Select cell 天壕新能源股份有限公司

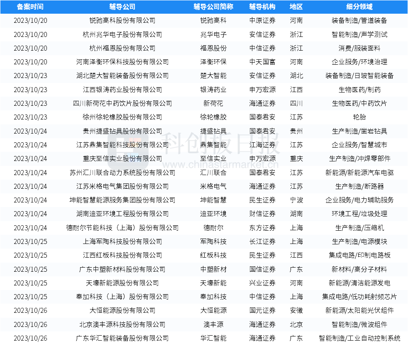tap(122, 283)
